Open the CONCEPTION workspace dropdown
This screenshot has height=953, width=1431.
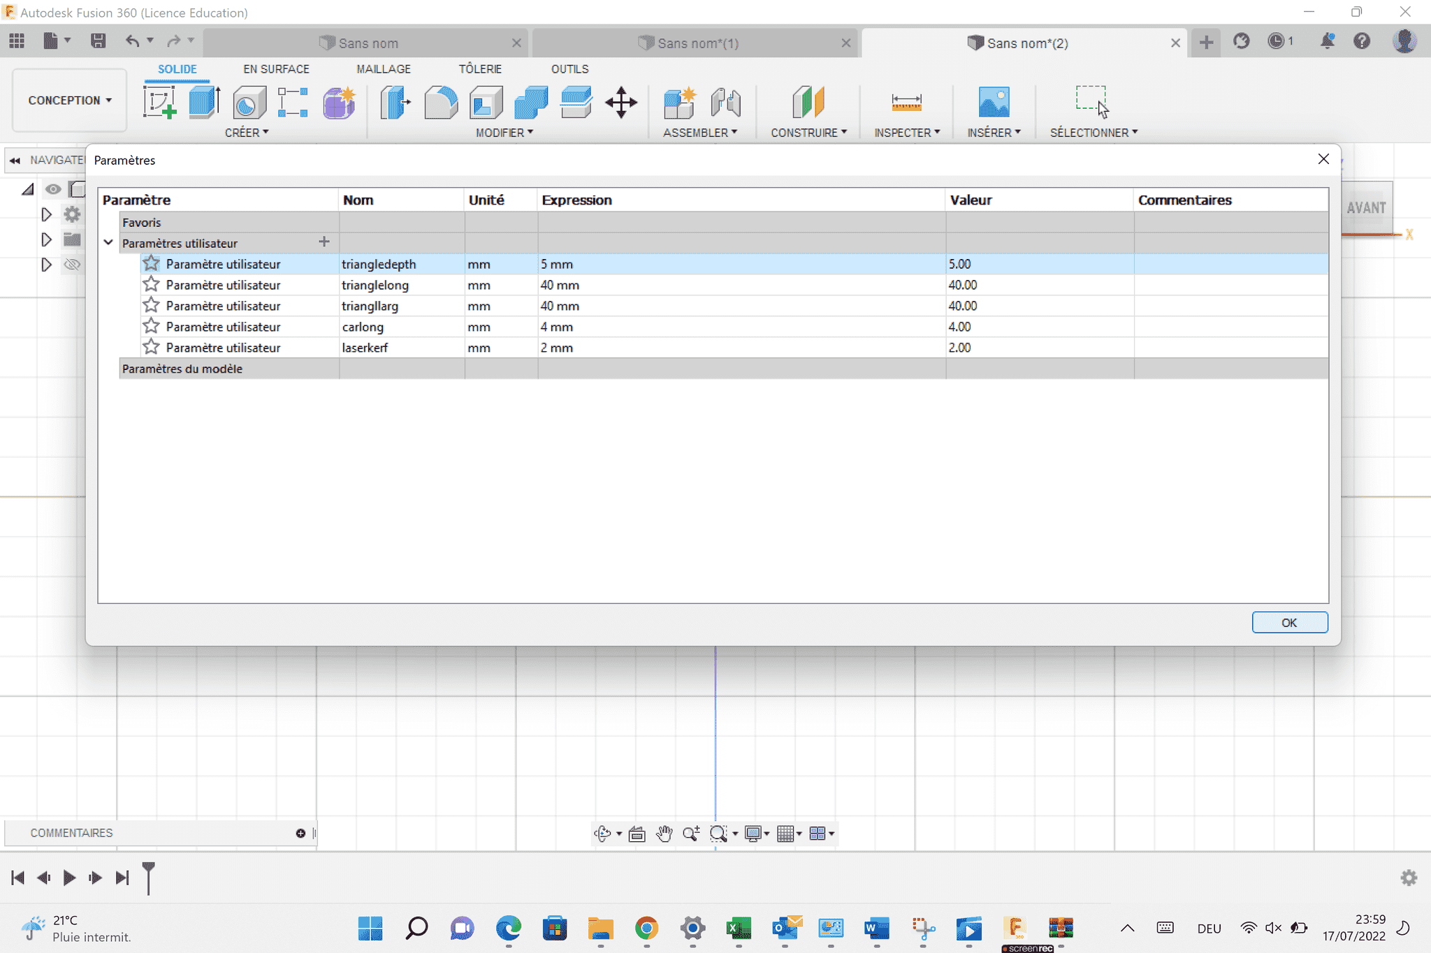[70, 101]
